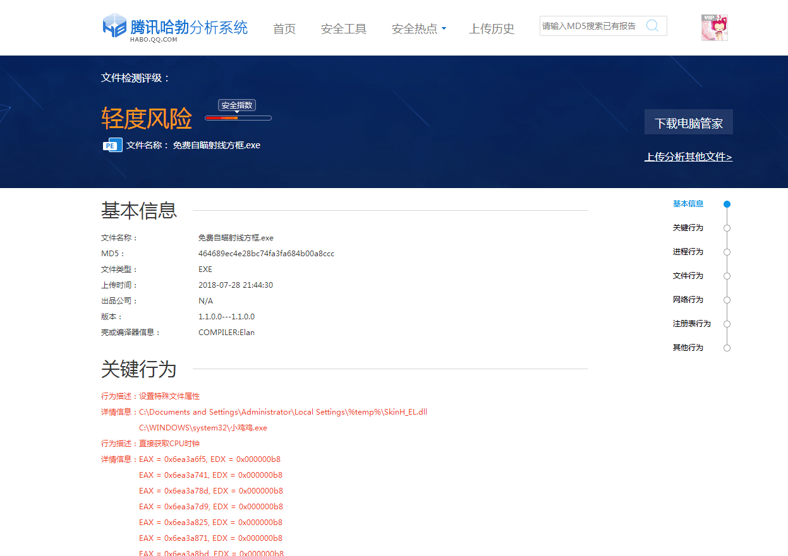Image resolution: width=788 pixels, height=556 pixels.
Task: Expand the 安全热点 dropdown menu
Action: coord(418,29)
